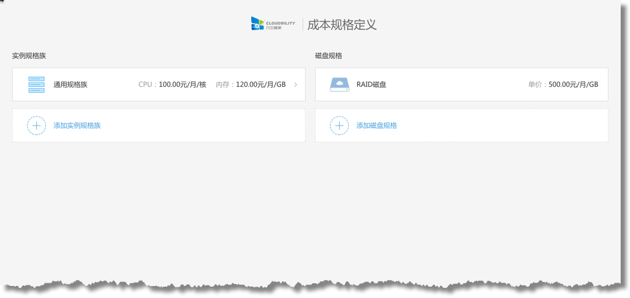This screenshot has height=298, width=630.
Task: Click plus circle icon beside 添加实例规格族
Action: (x=36, y=126)
